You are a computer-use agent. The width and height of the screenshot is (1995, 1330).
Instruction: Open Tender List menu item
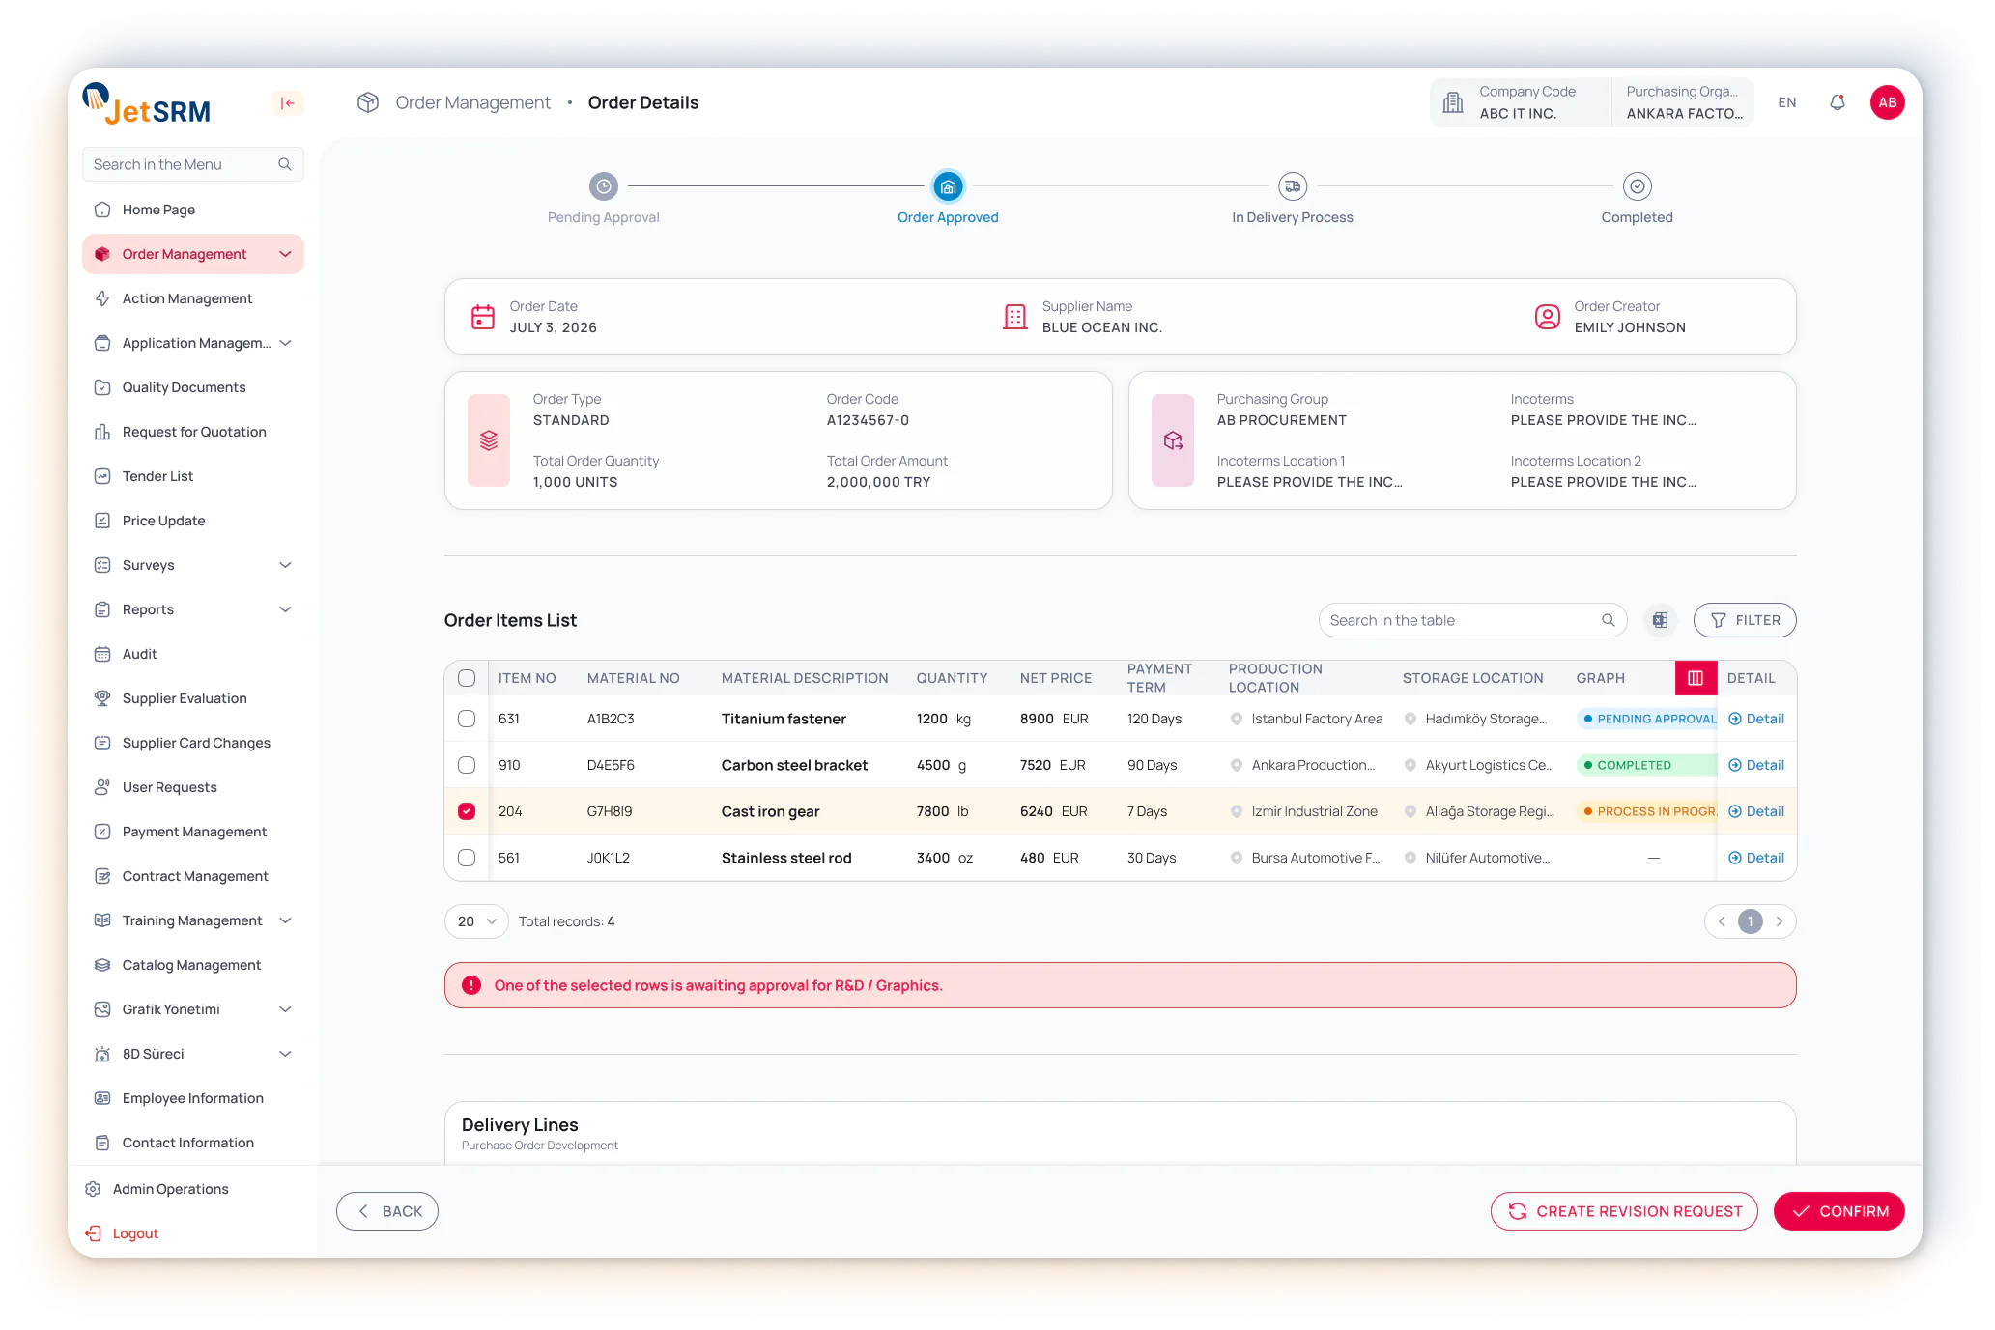pos(193,476)
